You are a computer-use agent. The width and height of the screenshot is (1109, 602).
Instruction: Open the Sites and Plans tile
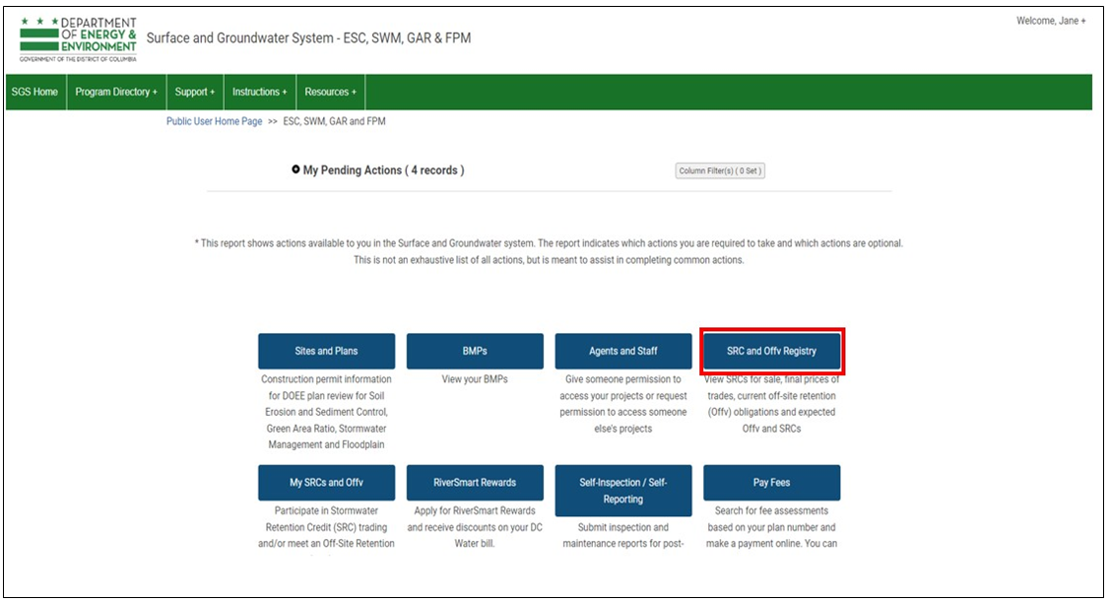point(326,351)
